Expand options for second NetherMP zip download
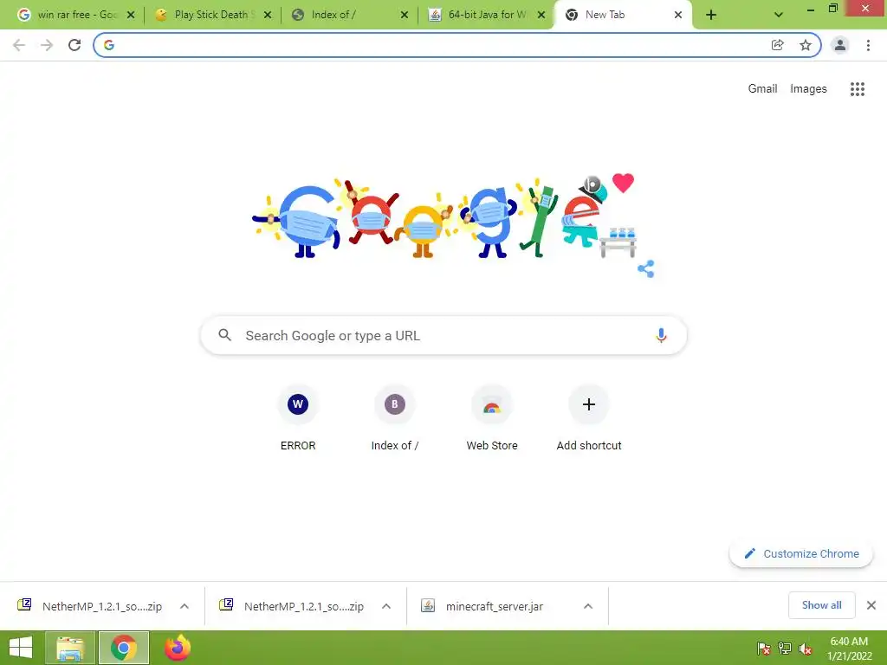 point(386,606)
